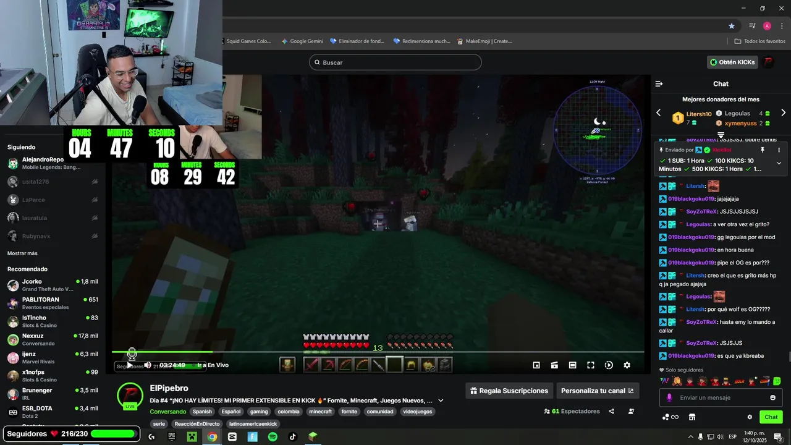Click the purple microphone in message box
The width and height of the screenshot is (791, 445).
pyautogui.click(x=669, y=397)
